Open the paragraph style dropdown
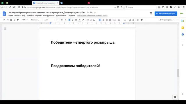This screenshot has height=104, width=186. pyautogui.click(x=36, y=20)
